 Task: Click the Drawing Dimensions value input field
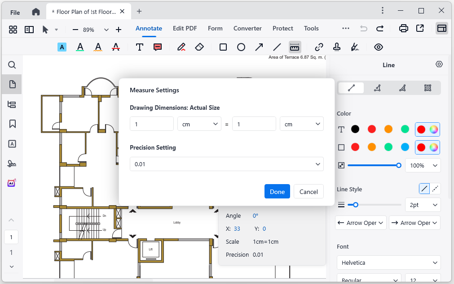(x=151, y=124)
